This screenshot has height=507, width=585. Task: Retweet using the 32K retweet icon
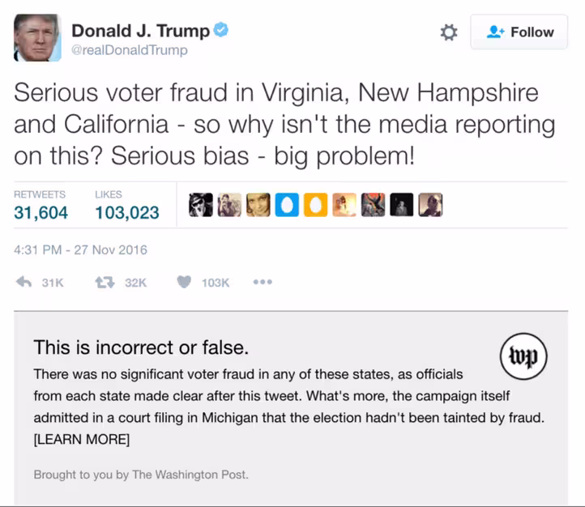(x=105, y=282)
